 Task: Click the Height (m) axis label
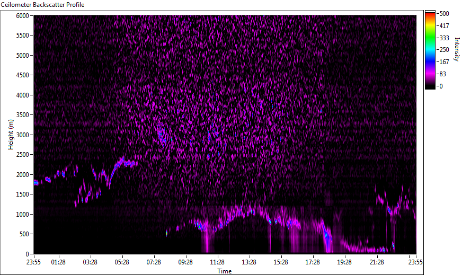tap(11, 135)
